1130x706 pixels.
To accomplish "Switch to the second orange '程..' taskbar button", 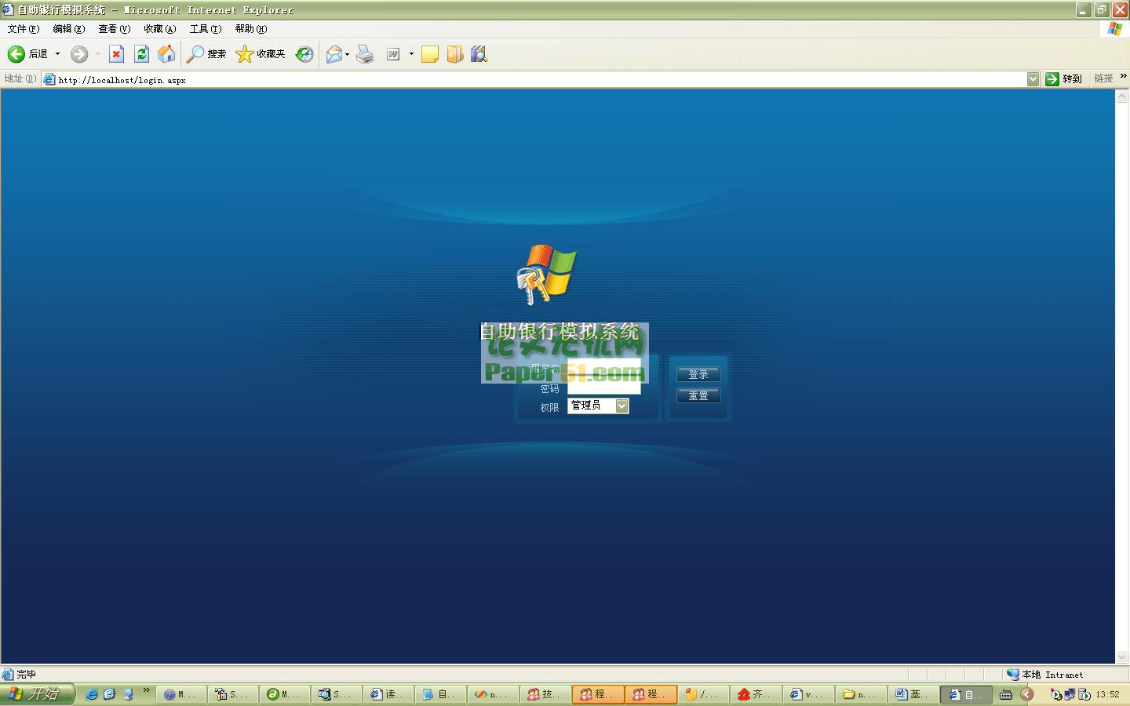I will click(x=651, y=694).
